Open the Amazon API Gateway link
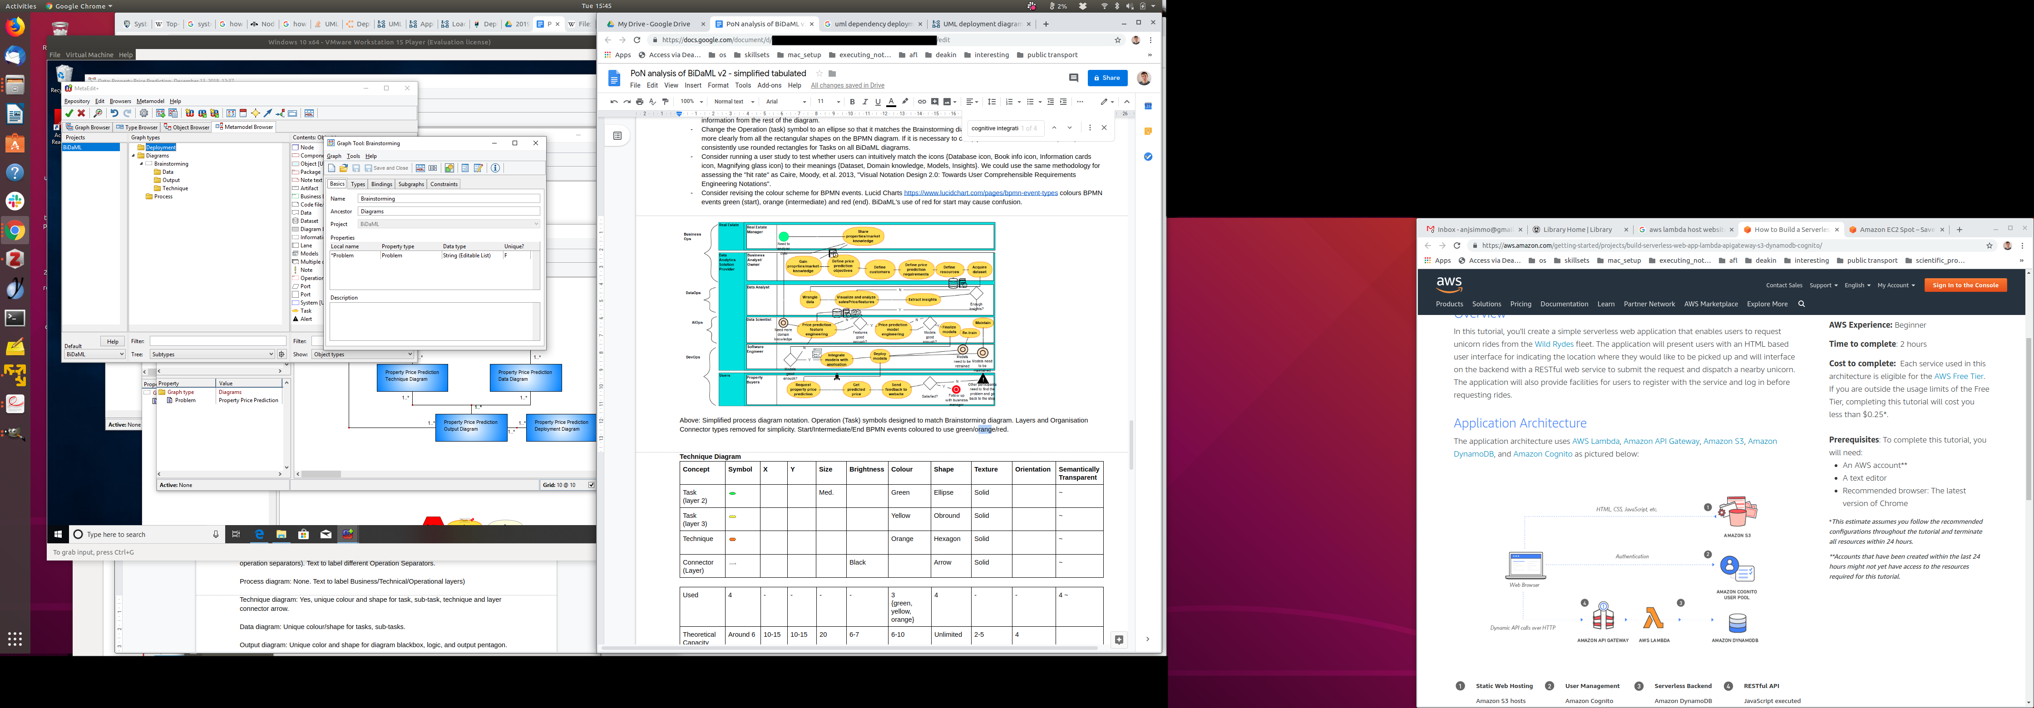The width and height of the screenshot is (2034, 708). tap(1660, 441)
